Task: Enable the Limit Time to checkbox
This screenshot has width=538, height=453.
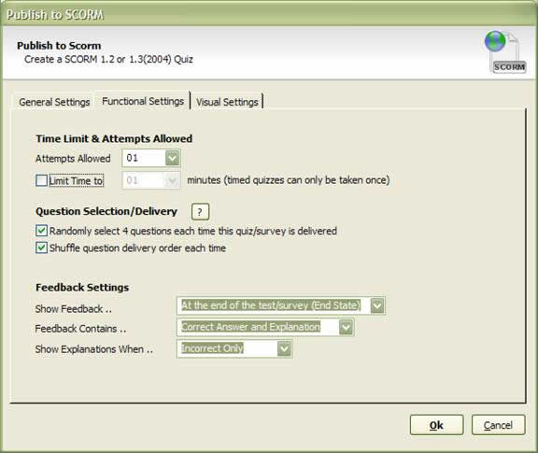Action: tap(41, 180)
